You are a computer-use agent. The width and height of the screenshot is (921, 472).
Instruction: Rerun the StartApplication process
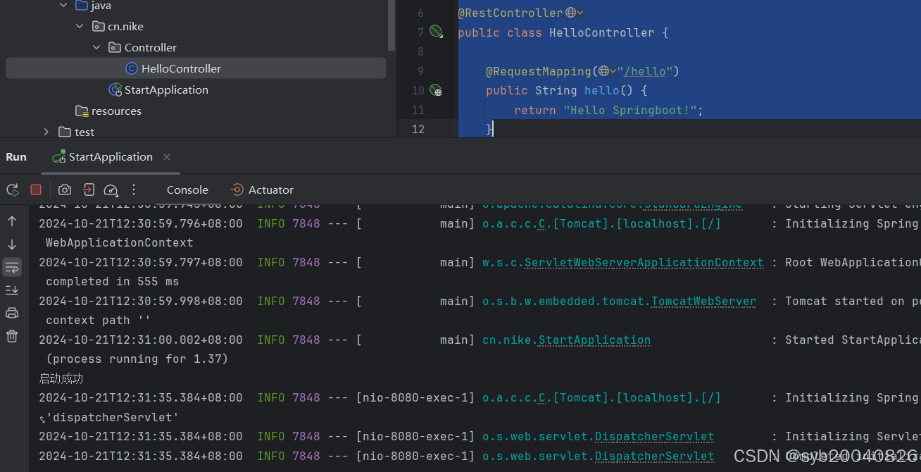(13, 190)
